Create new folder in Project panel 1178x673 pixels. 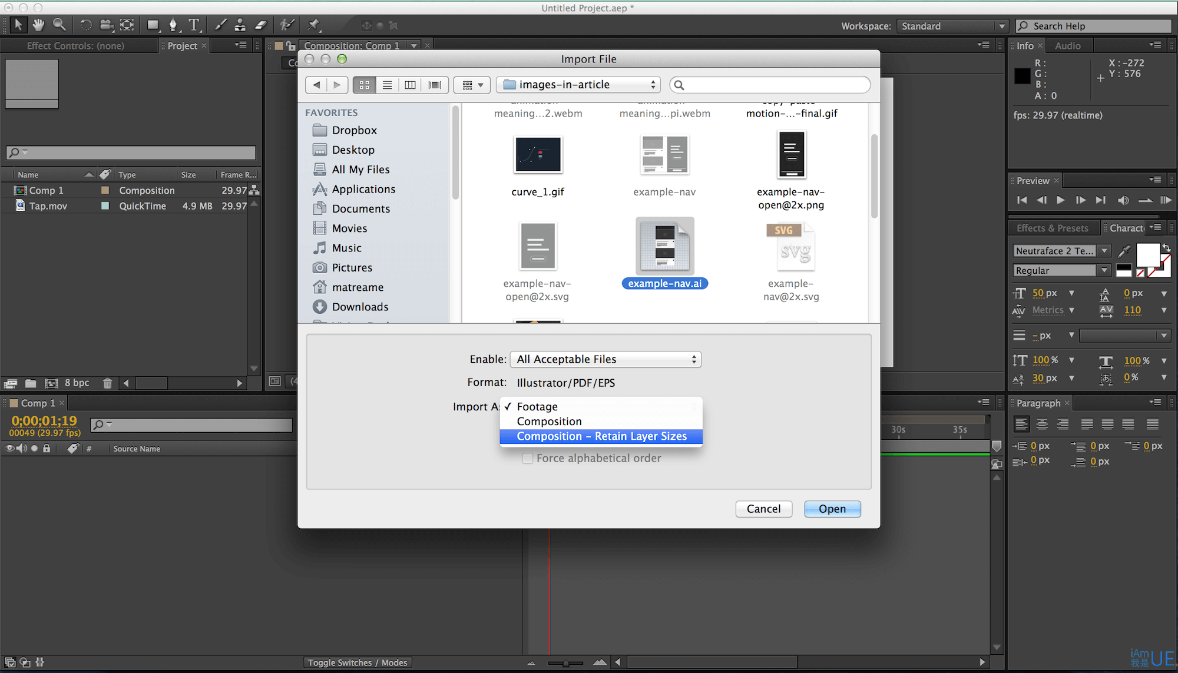pos(31,383)
